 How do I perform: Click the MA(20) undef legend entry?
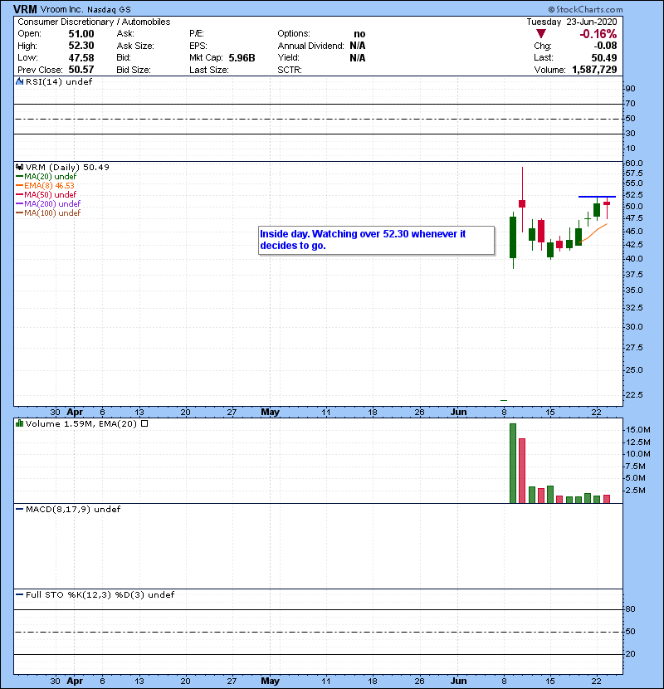click(x=46, y=177)
